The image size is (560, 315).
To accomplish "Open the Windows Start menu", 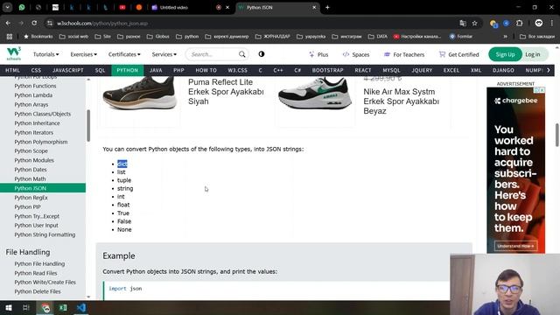I will click(8, 307).
